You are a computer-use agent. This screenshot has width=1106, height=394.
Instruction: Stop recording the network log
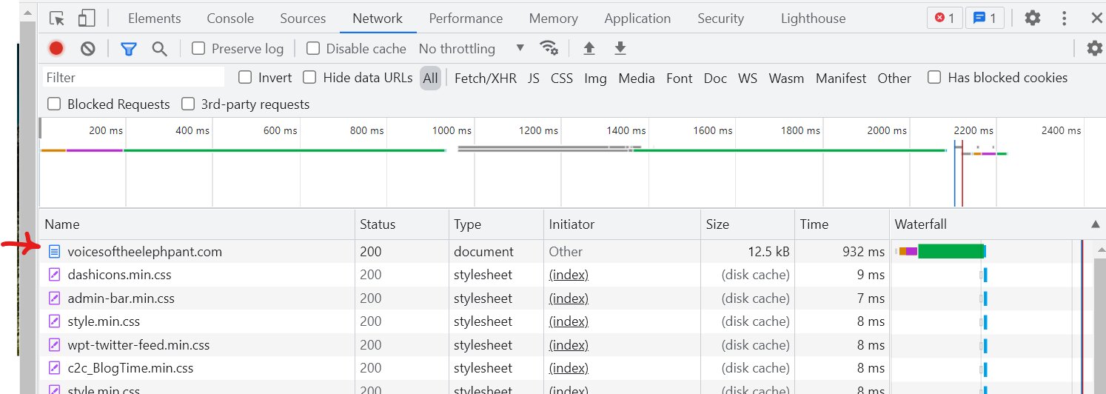(x=56, y=49)
